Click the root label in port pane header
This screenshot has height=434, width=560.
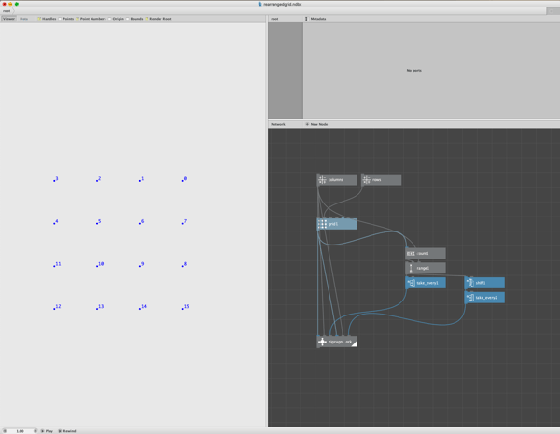tap(274, 19)
